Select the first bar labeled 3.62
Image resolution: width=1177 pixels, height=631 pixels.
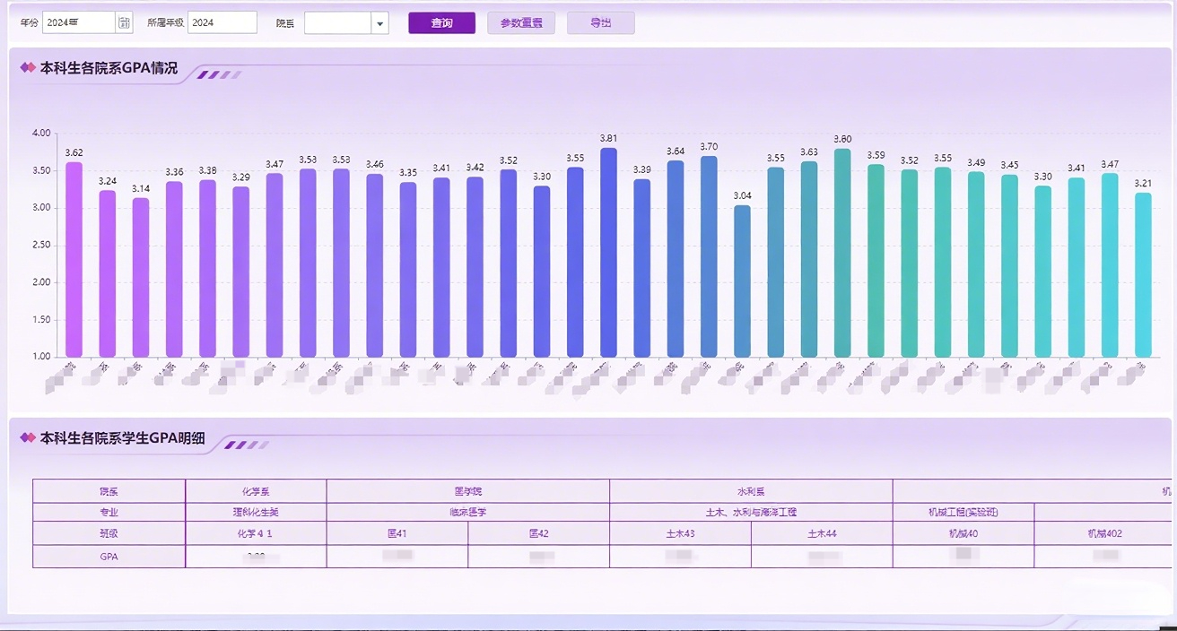[74, 260]
